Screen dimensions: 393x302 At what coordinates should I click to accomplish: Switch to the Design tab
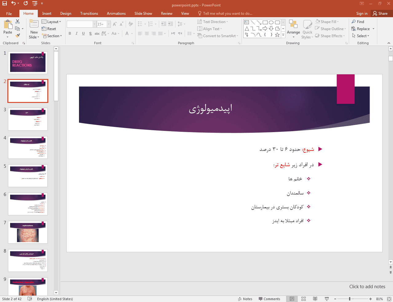coord(66,14)
